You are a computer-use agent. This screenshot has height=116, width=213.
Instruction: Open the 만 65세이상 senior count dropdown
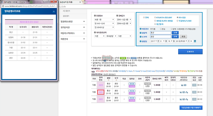point(104,27)
